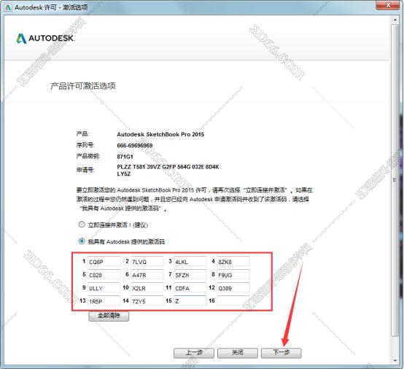Click activation code field 9 containing ULLY
Viewport: 404px width, 369px height.
[104, 288]
